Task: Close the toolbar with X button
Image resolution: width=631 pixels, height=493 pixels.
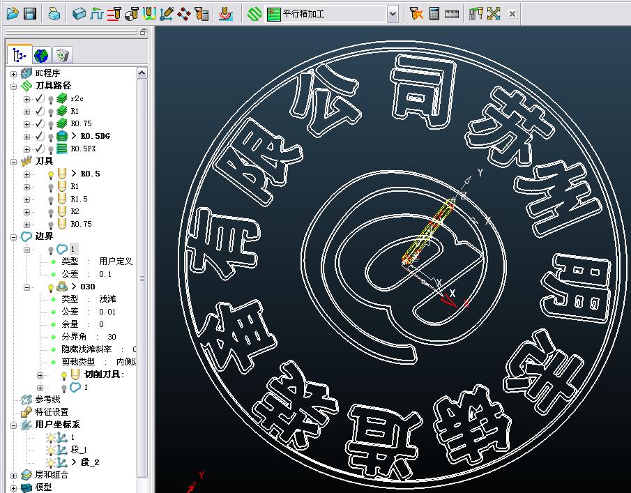Action: (512, 14)
